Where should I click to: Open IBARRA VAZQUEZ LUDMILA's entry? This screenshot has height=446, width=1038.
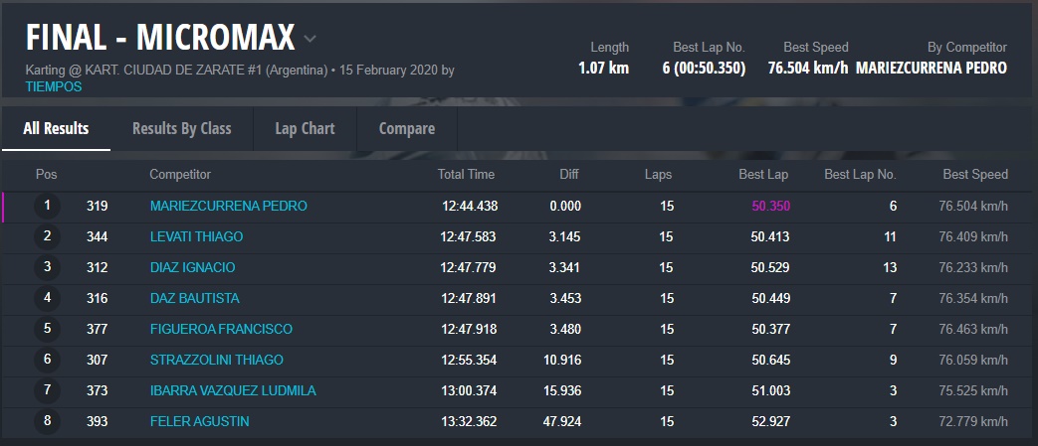(x=233, y=391)
